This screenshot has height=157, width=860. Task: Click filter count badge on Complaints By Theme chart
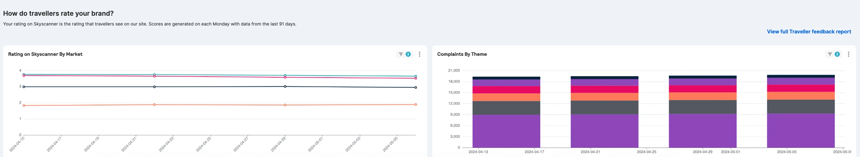click(x=837, y=54)
